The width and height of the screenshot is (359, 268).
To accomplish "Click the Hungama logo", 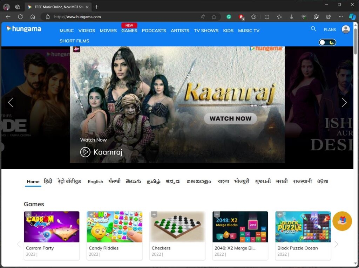I will pyautogui.click(x=24, y=29).
